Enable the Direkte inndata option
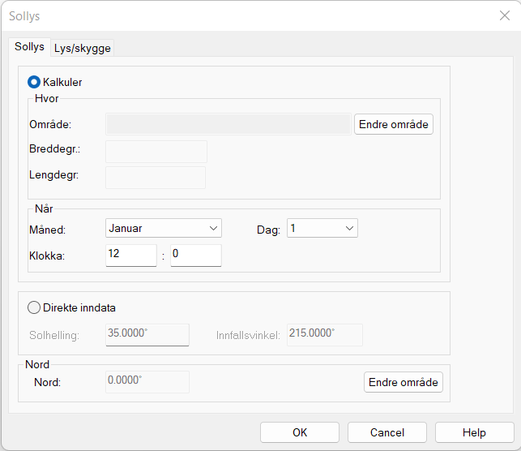521x451 pixels. 35,307
